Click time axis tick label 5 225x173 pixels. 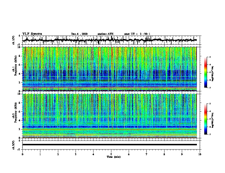(111, 154)
